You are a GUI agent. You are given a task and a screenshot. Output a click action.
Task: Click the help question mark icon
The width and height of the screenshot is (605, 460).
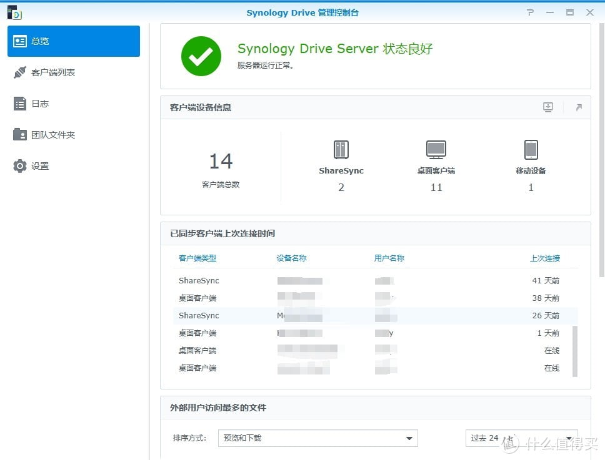[x=531, y=12]
